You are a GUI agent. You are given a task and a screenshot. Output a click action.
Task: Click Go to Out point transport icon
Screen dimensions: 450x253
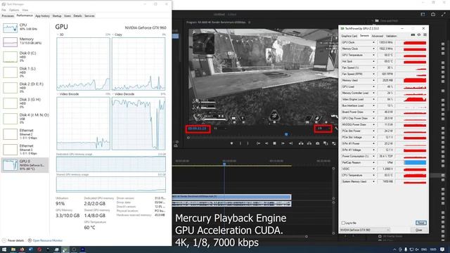pyautogui.click(x=290, y=143)
